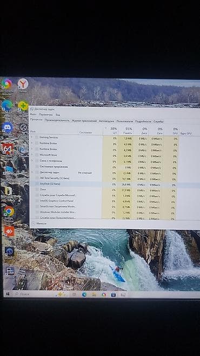Switch to the Пользователи tab
The width and height of the screenshot is (200, 356).
click(x=125, y=122)
